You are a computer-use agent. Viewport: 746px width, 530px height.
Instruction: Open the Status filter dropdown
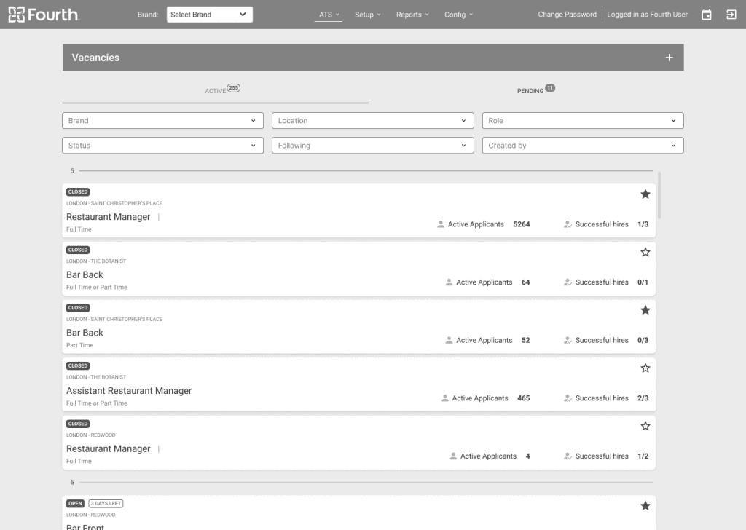click(x=162, y=146)
